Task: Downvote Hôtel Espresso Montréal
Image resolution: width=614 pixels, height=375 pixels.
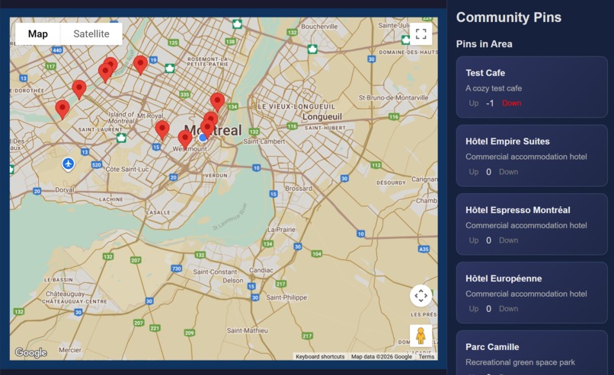Action: [508, 240]
